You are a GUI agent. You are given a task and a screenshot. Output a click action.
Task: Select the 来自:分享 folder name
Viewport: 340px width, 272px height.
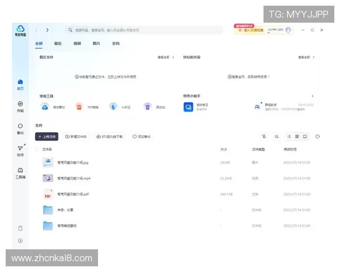click(x=65, y=210)
